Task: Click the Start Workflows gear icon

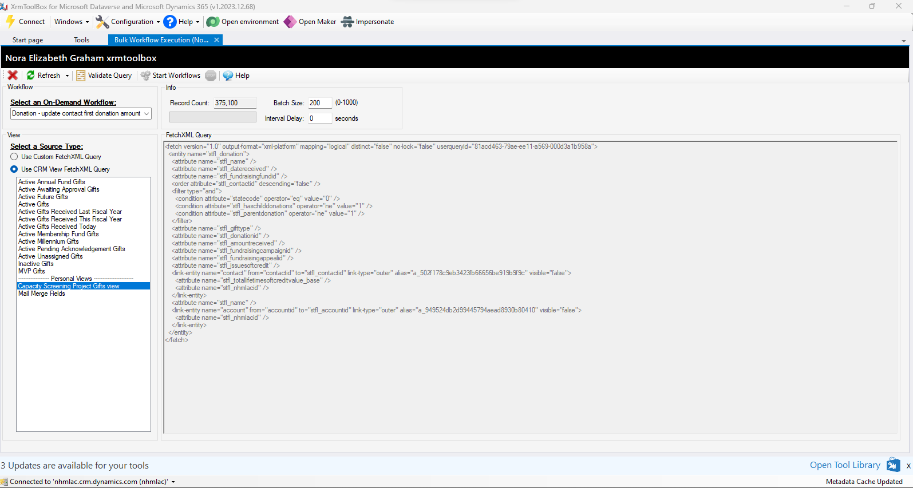Action: point(145,76)
